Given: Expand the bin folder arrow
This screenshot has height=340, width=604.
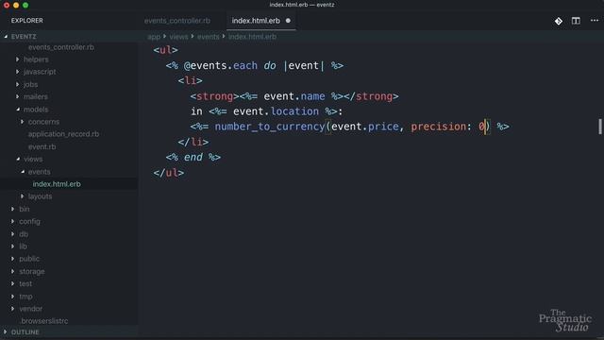Looking at the screenshot, I should pos(12,209).
